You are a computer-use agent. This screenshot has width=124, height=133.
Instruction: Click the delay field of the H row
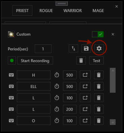70,75
